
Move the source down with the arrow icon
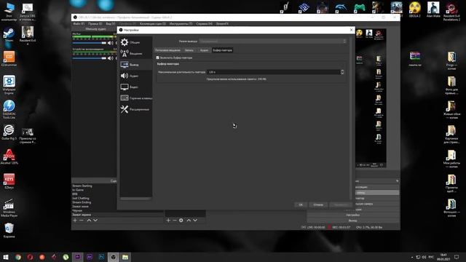195,220
